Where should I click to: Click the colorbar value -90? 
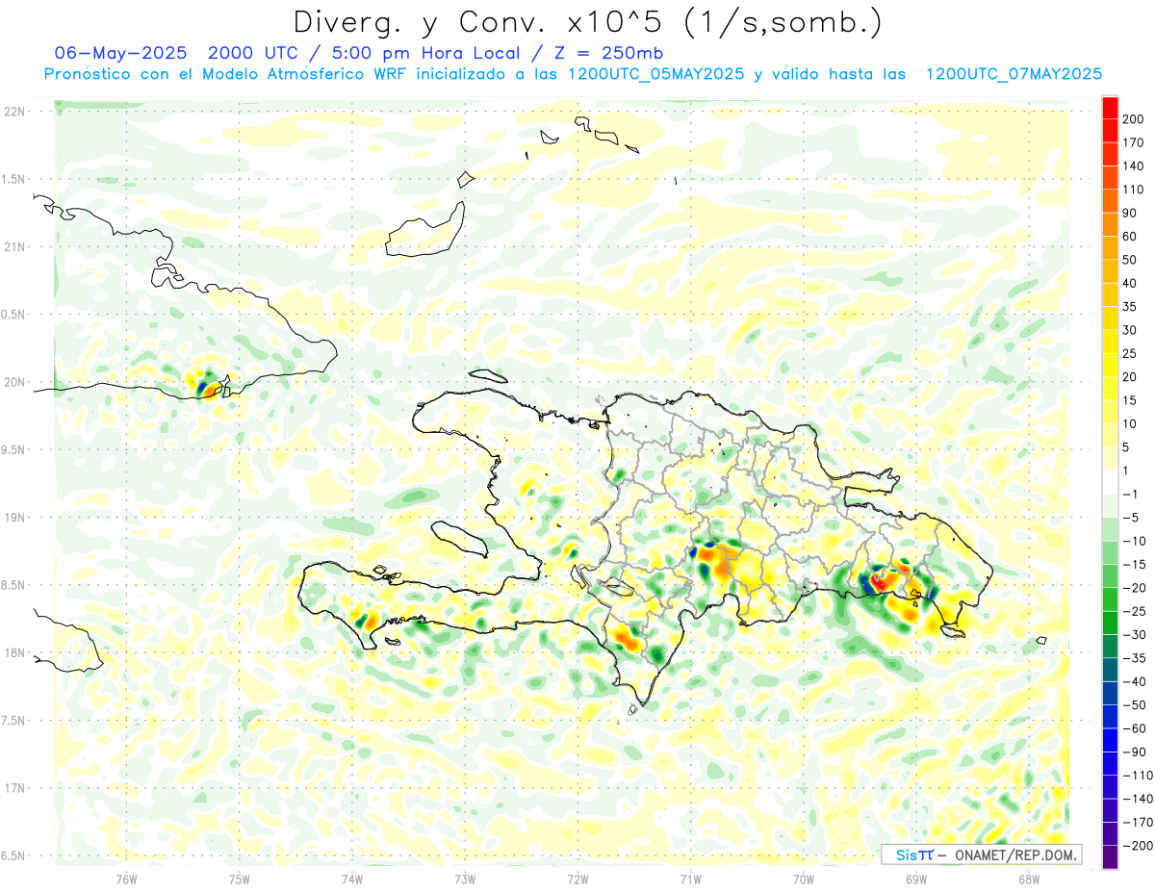pos(1133,752)
